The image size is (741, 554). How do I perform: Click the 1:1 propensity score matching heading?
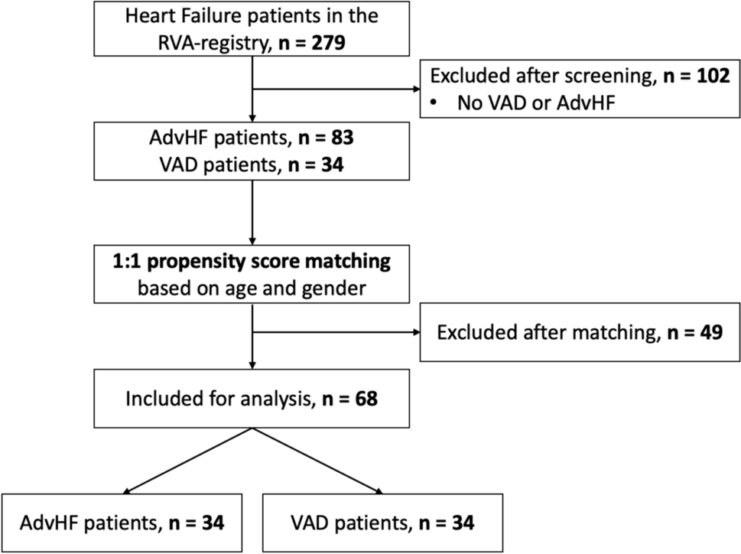click(x=252, y=262)
